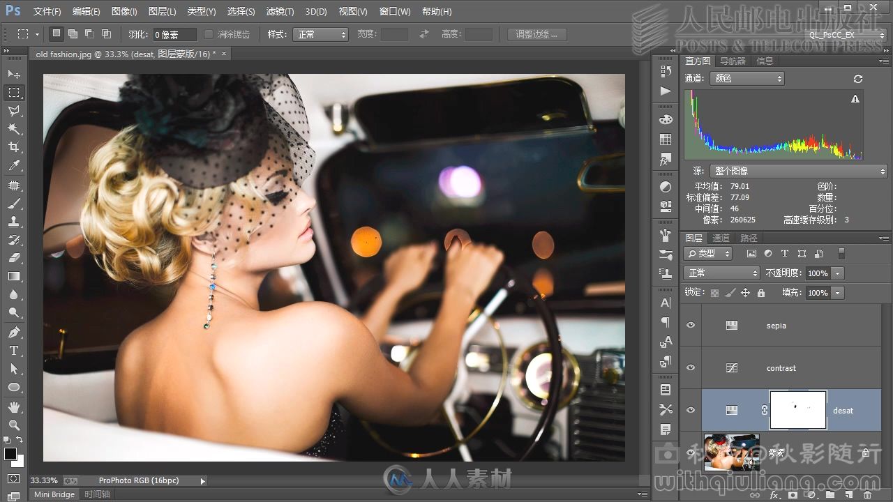Open the 图像(I) Image menu
The width and height of the screenshot is (893, 502).
tap(124, 12)
